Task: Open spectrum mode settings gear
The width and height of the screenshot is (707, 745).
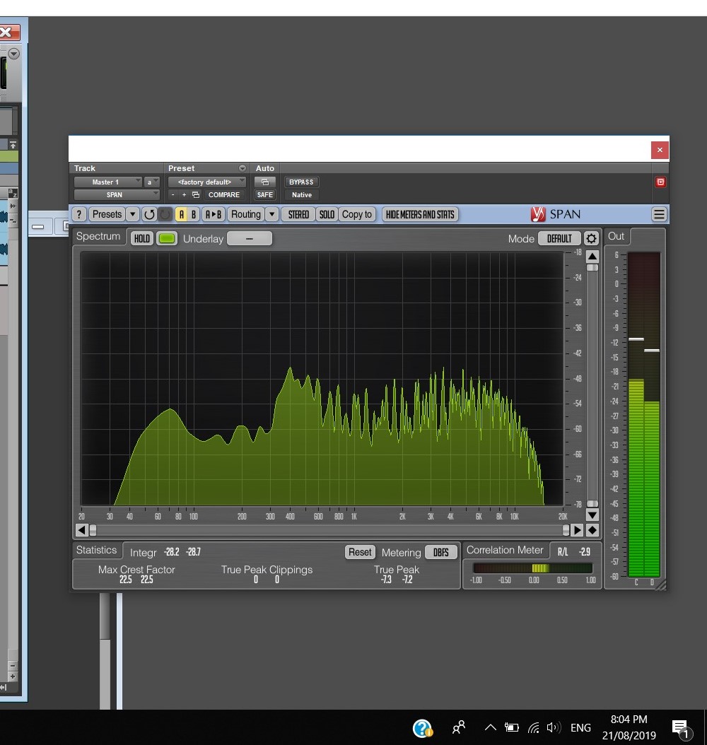Action: [x=591, y=238]
